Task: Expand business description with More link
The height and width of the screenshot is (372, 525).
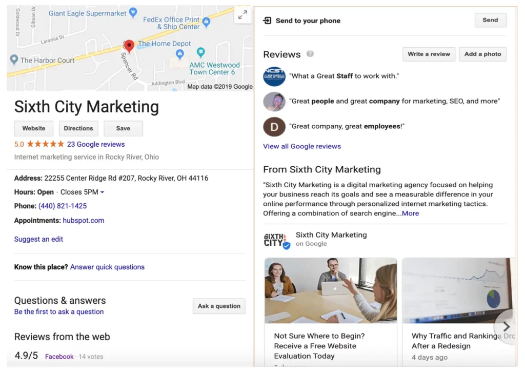Action: pos(410,213)
